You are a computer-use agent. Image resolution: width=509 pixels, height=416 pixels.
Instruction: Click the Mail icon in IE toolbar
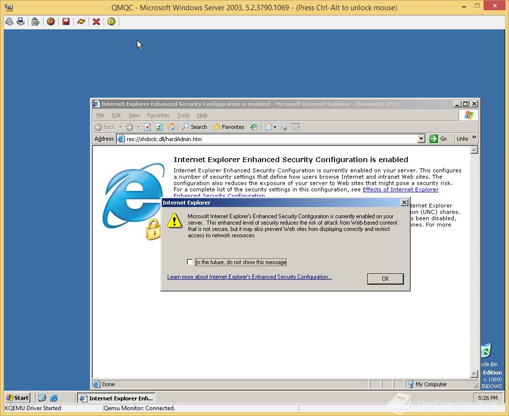pyautogui.click(x=269, y=127)
